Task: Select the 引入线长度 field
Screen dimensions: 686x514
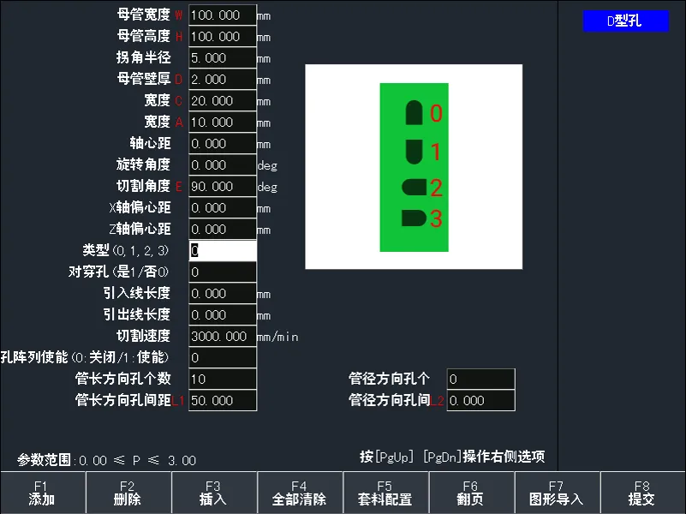Action: [x=223, y=294]
